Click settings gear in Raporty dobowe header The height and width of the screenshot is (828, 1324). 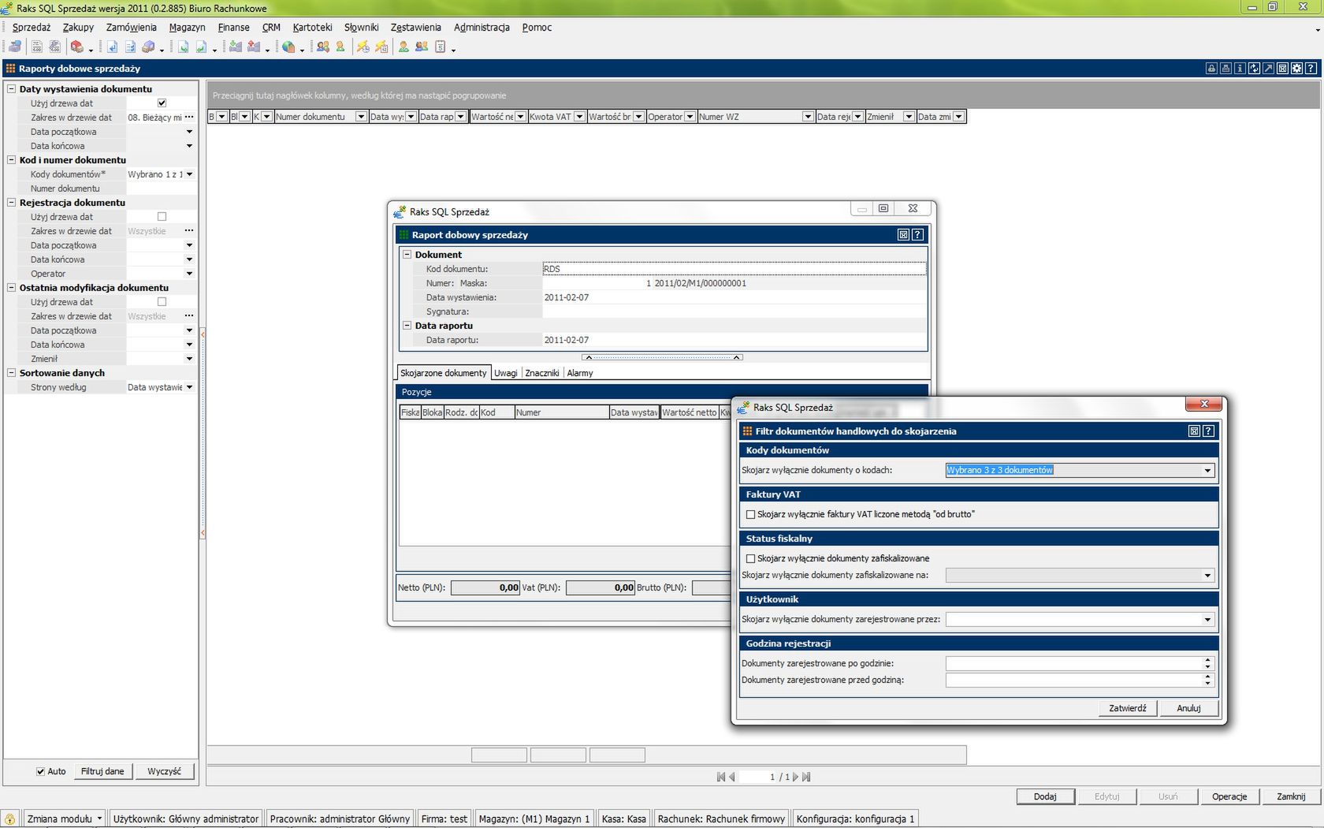(x=1296, y=69)
